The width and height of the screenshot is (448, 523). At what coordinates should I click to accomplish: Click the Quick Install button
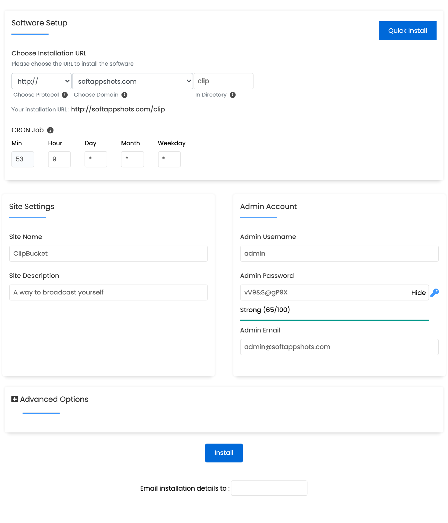coord(408,30)
